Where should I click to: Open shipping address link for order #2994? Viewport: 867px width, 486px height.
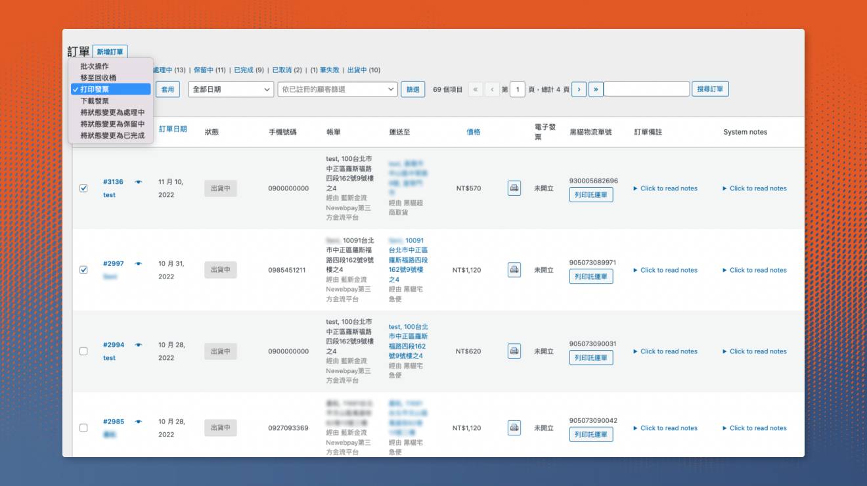[x=408, y=341]
